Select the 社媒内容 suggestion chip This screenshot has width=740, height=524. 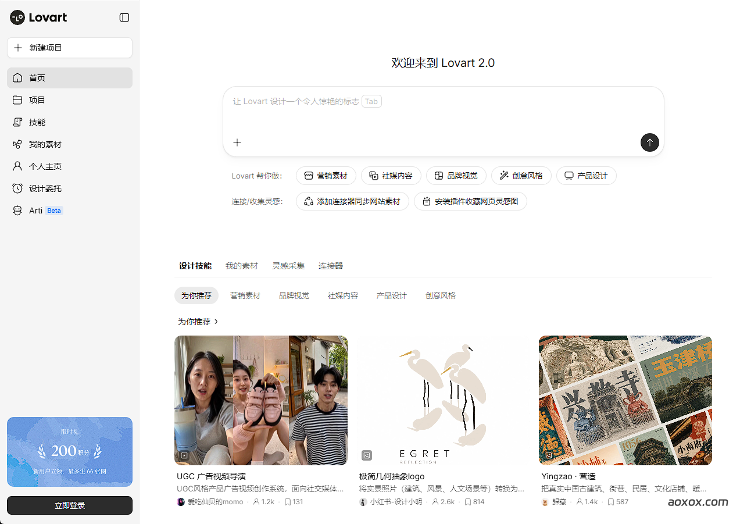pos(391,176)
